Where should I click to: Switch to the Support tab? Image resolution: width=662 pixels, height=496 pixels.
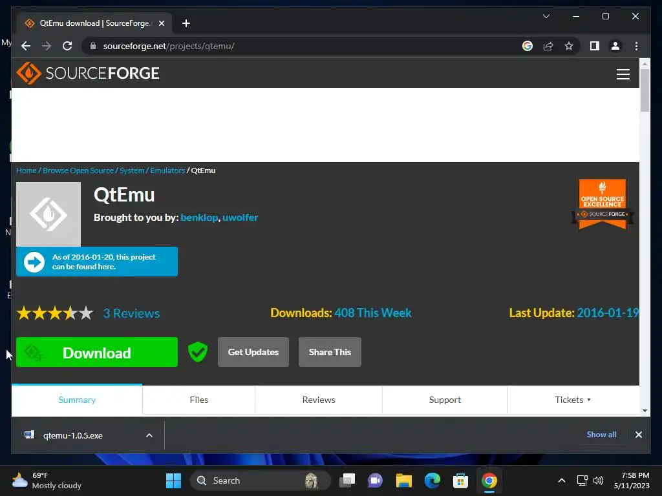[x=445, y=400]
